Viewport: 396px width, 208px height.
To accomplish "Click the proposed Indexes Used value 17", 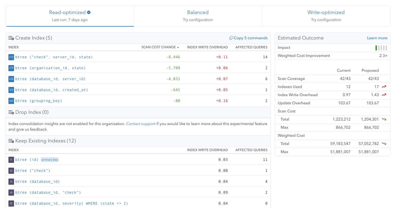I will [x=376, y=87].
